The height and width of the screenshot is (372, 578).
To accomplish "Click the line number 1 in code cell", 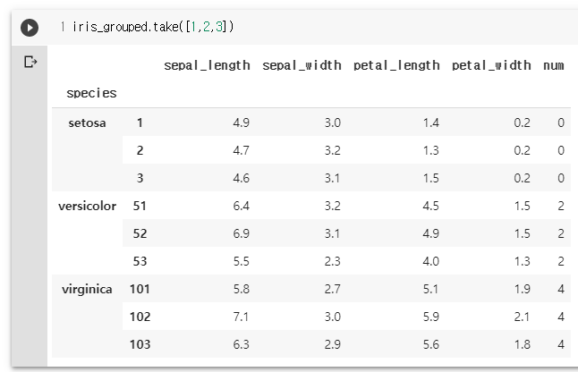I will (x=63, y=27).
